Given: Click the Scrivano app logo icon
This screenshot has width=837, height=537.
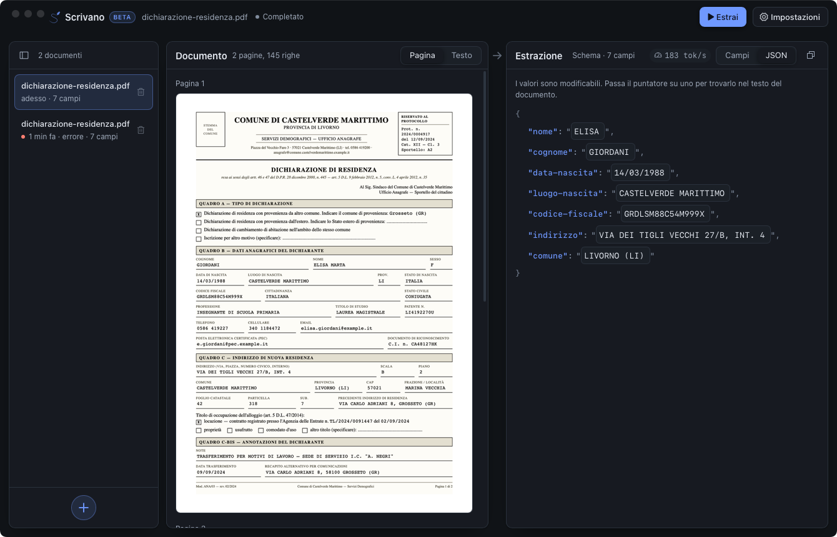Looking at the screenshot, I should (x=55, y=17).
